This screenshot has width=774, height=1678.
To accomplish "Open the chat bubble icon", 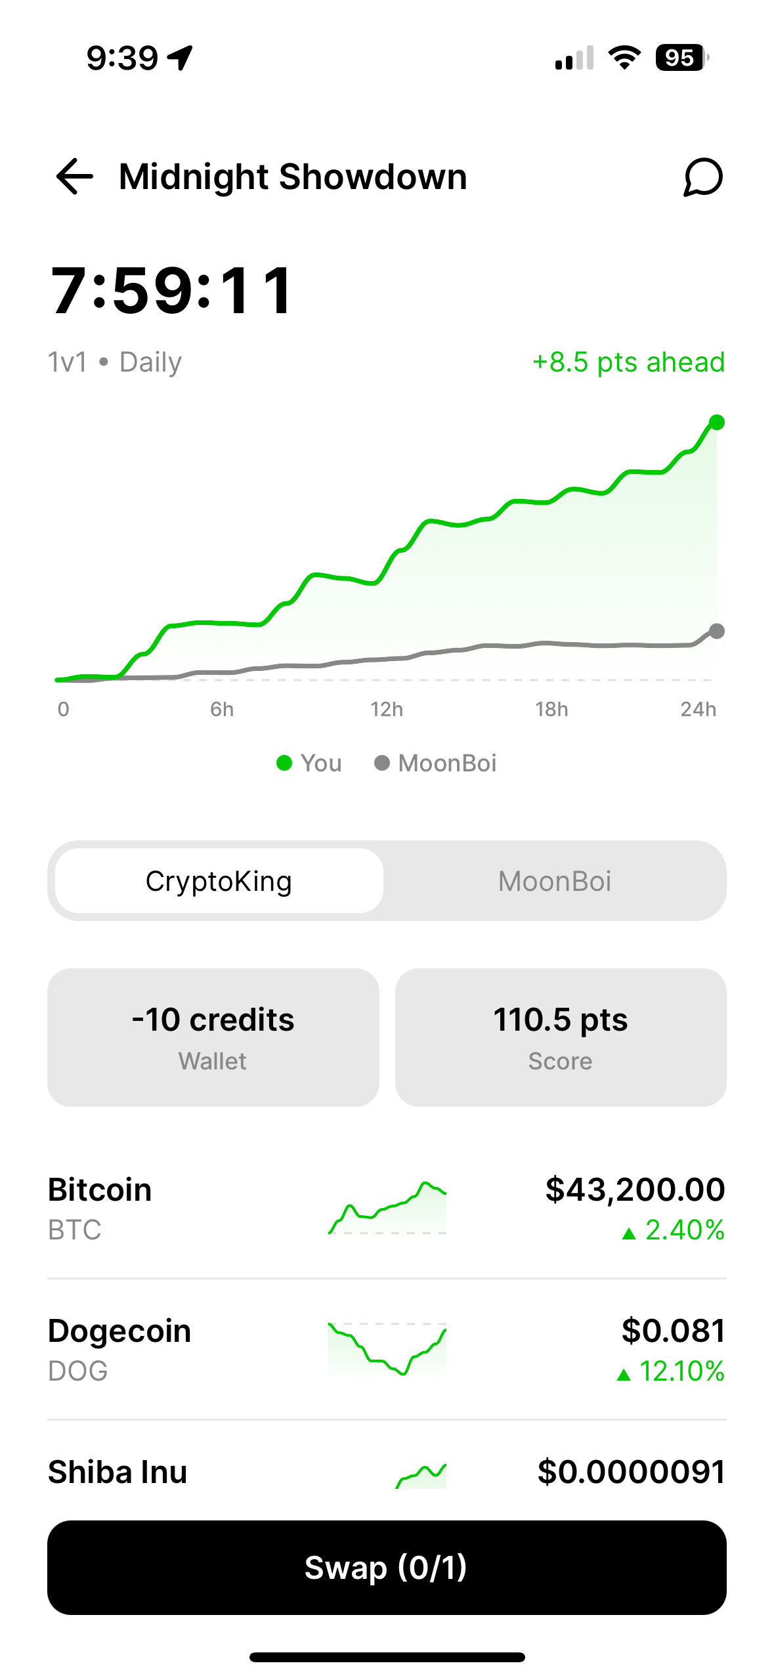I will pyautogui.click(x=702, y=177).
